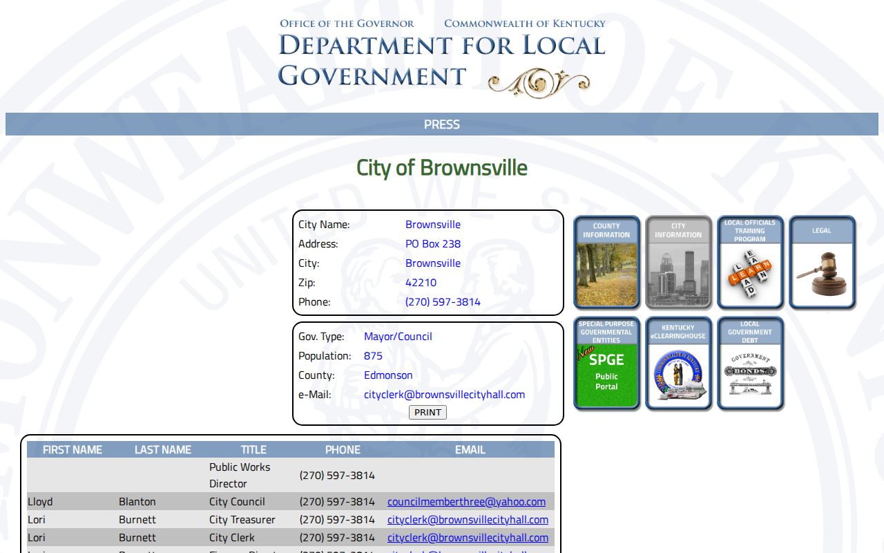Click the Population label
884x553 pixels.
[x=325, y=356]
